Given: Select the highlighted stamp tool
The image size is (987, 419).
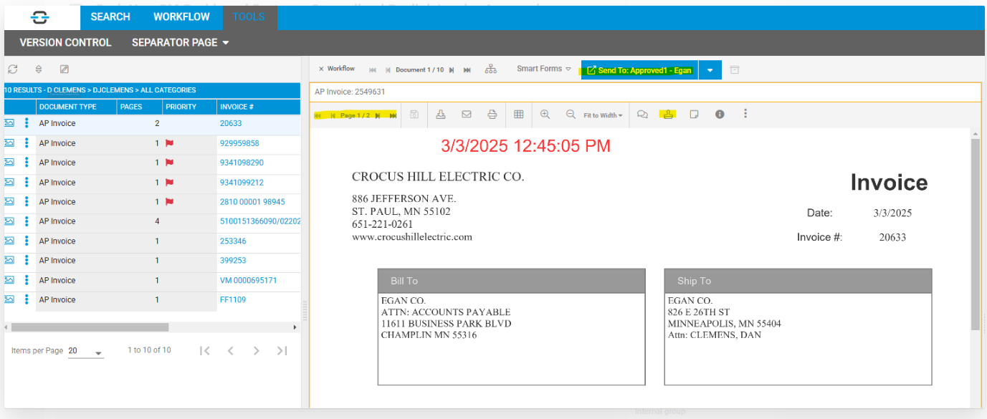Looking at the screenshot, I should point(668,115).
